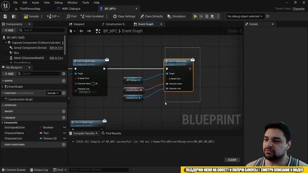This screenshot has width=308, height=173.
Task: Click bIsInSpeakZone Boolean type swatch
Action: [x=41, y=127]
